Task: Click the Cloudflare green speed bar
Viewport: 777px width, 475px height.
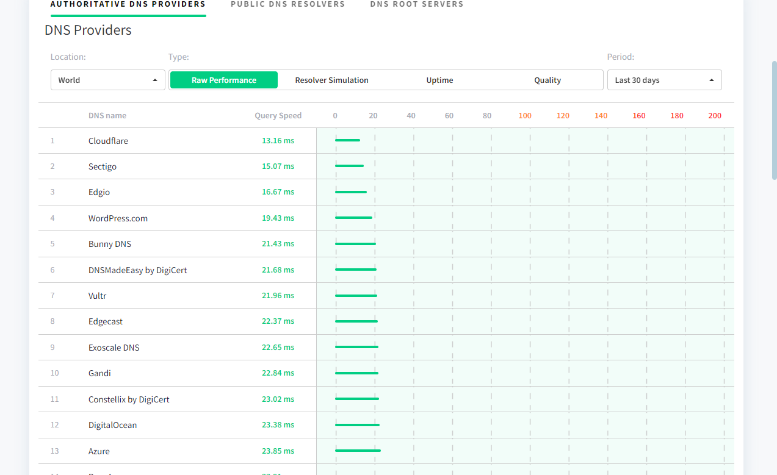Action: point(347,140)
